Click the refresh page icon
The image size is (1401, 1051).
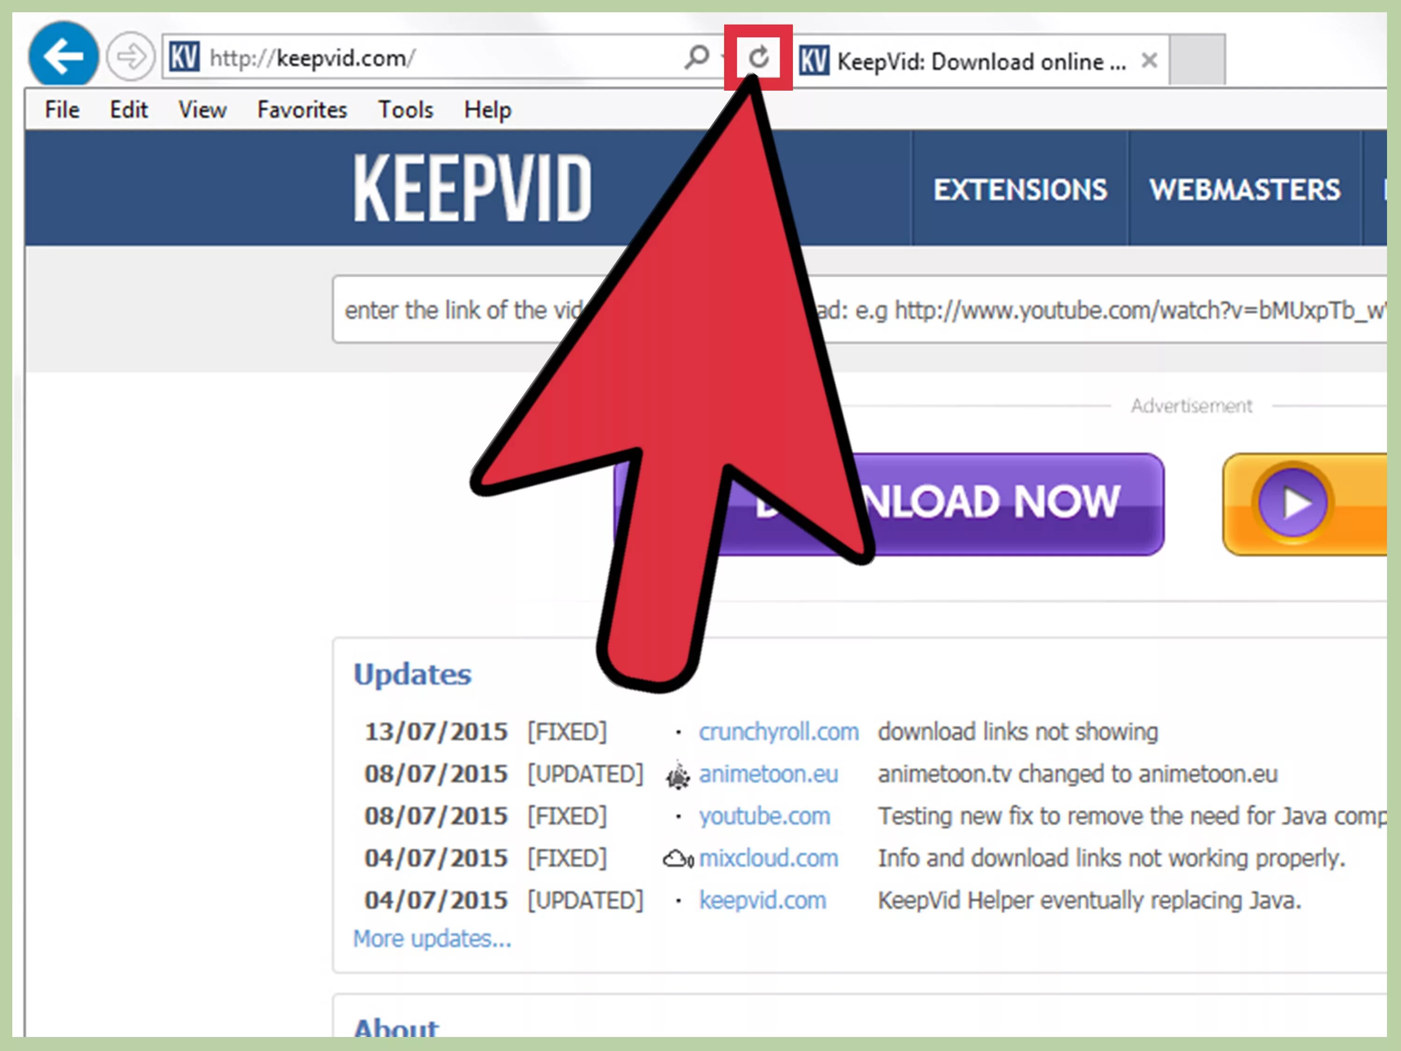coord(758,57)
